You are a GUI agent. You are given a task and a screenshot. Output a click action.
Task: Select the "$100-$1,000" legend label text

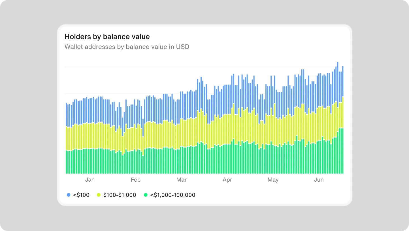(120, 195)
